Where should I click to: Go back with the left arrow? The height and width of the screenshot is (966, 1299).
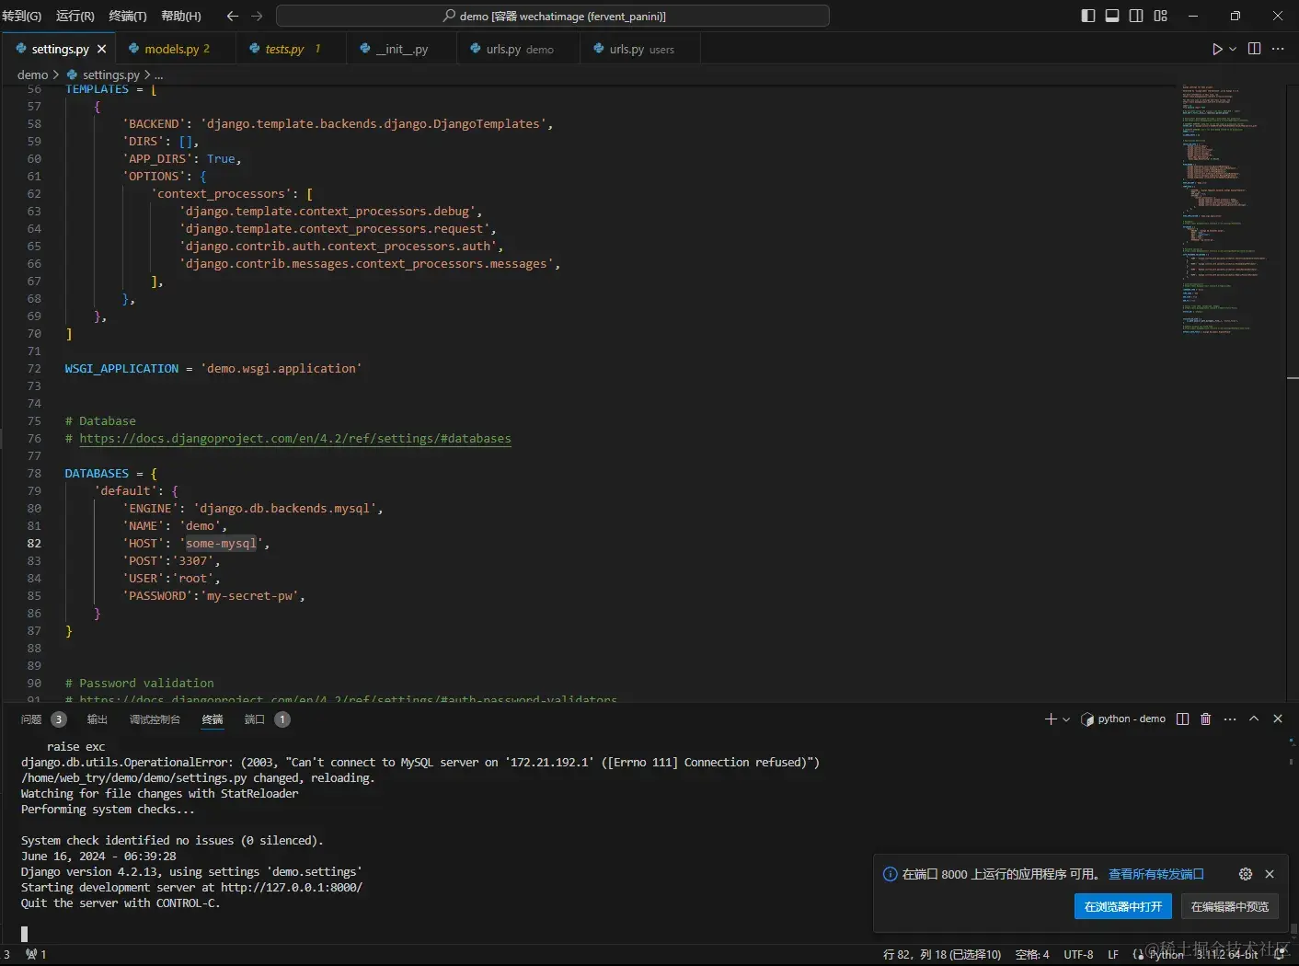(x=233, y=16)
